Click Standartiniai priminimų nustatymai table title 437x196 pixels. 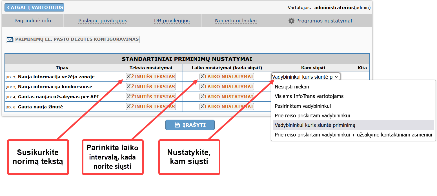coord(187,59)
